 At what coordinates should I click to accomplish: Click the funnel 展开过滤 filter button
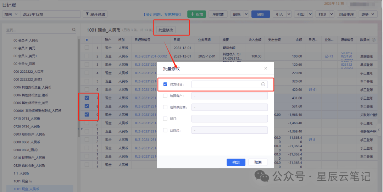pos(95,14)
